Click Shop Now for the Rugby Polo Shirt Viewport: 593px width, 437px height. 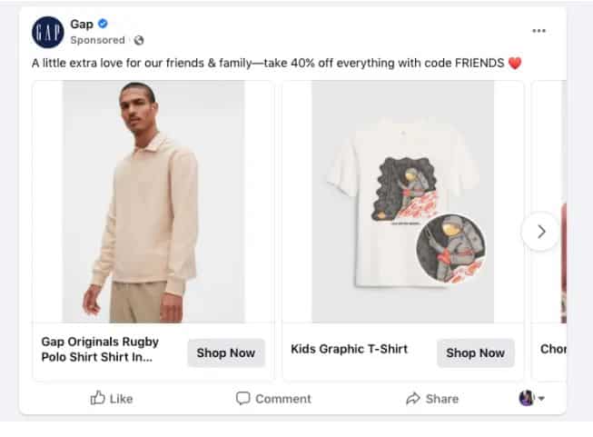(x=226, y=353)
